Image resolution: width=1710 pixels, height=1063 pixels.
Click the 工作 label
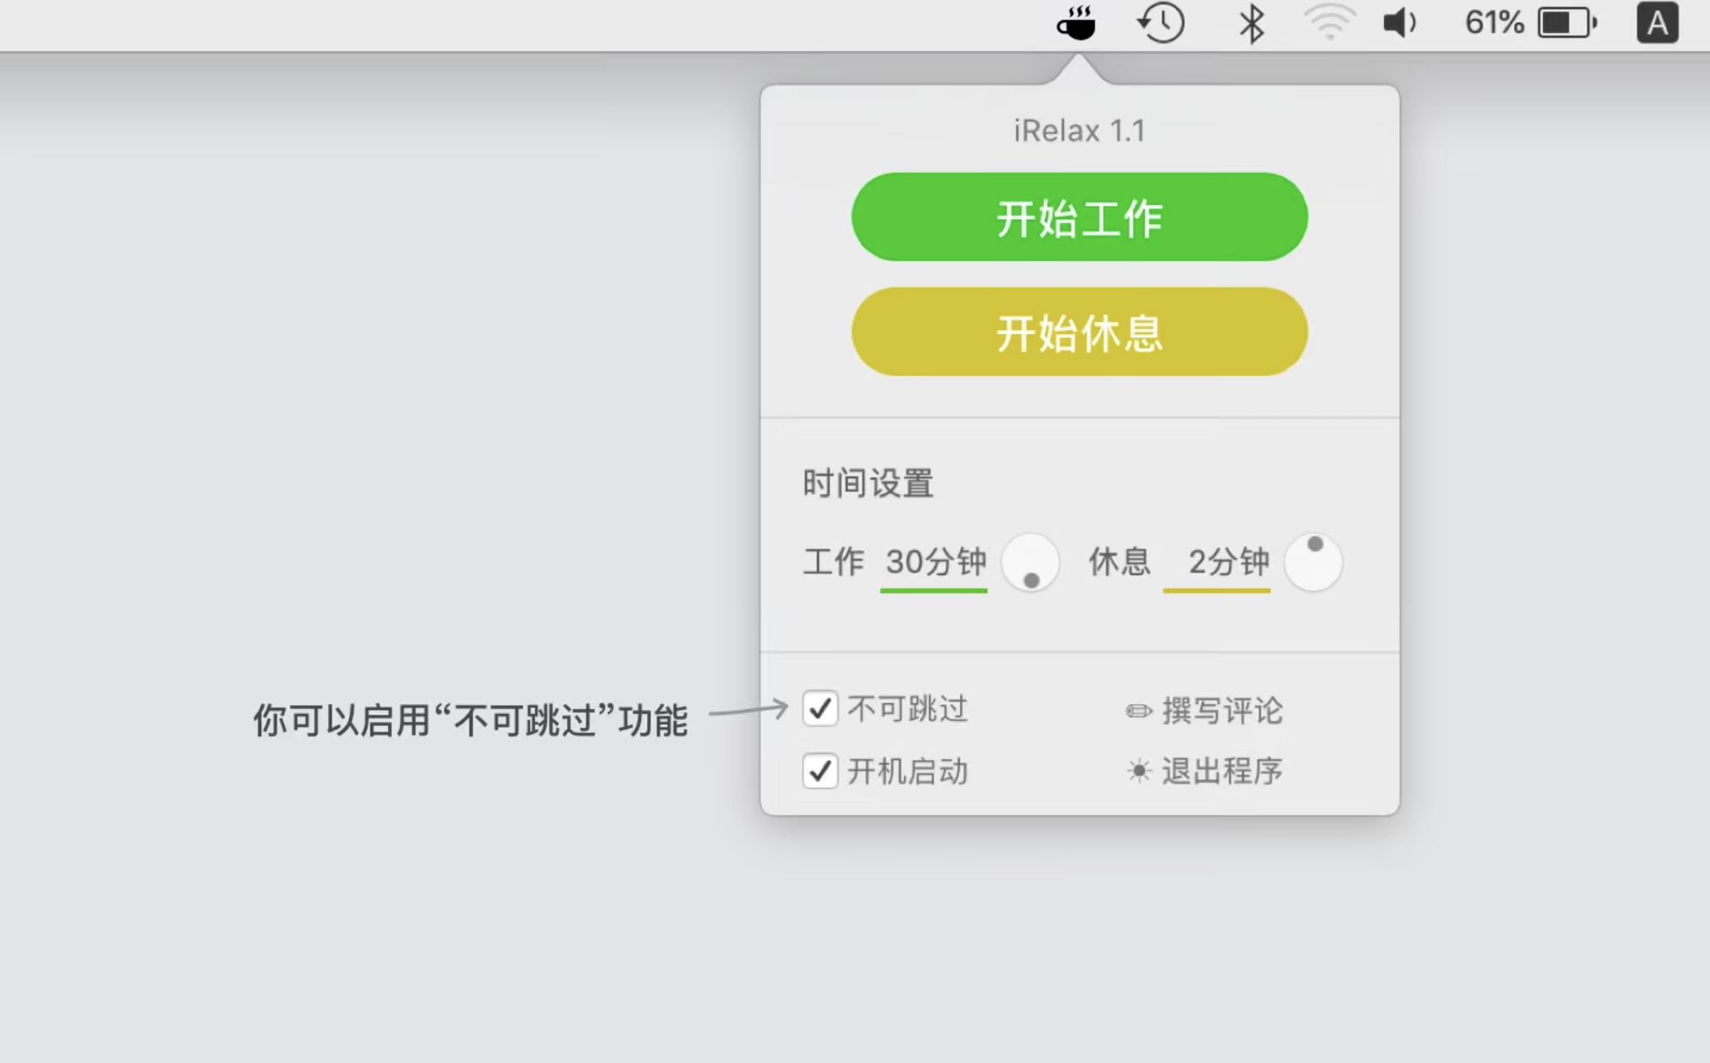coord(833,562)
